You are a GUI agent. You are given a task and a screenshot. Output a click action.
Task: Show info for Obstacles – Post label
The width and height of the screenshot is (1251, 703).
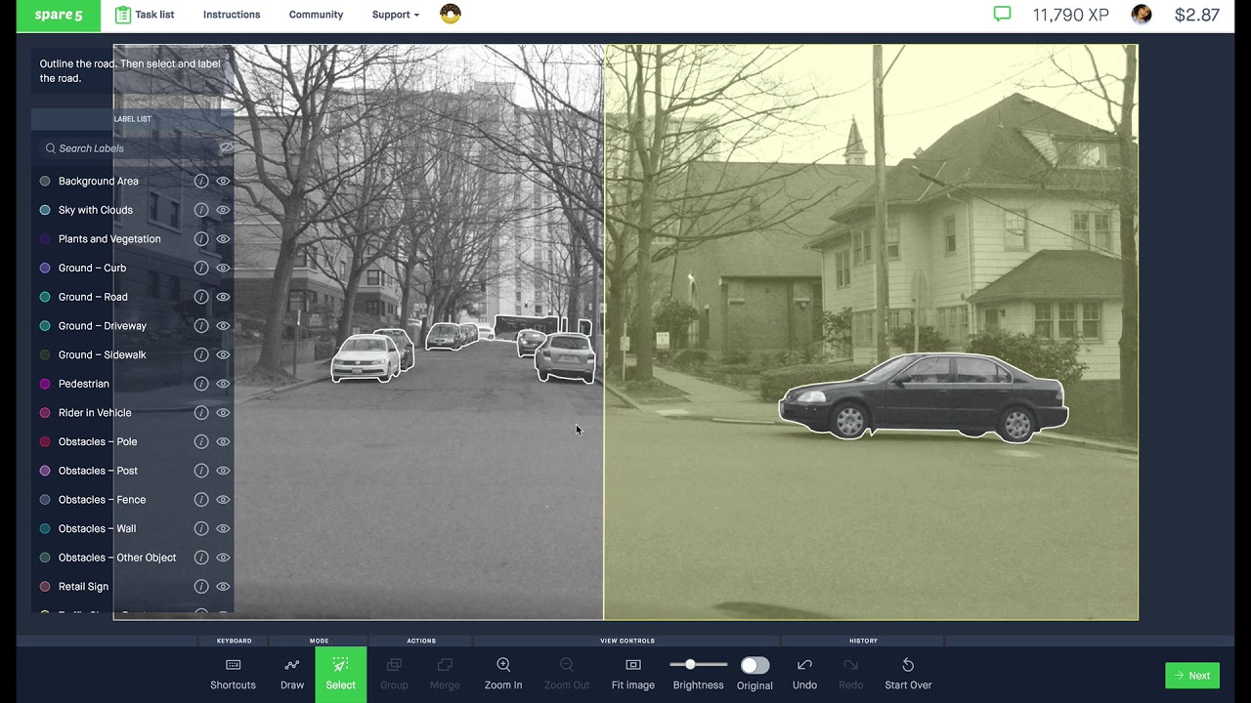pos(201,471)
